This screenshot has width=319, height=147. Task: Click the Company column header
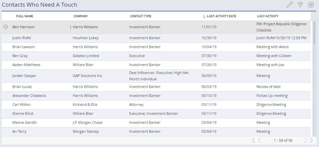coord(81,16)
